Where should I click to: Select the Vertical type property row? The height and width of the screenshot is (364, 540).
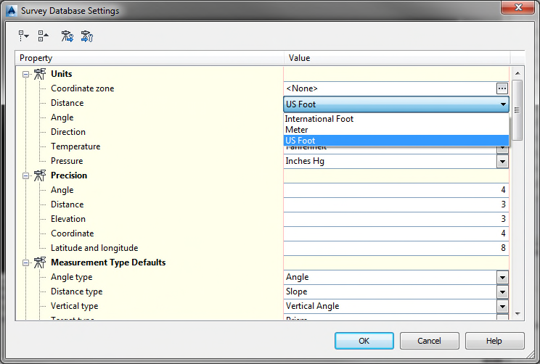pyautogui.click(x=74, y=306)
